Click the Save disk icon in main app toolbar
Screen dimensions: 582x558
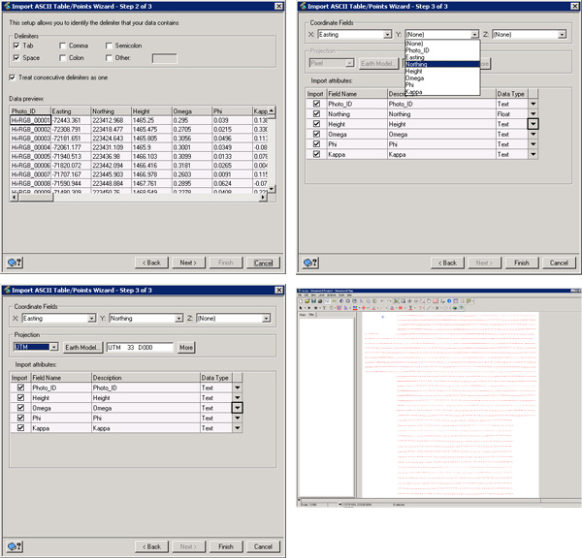point(313,301)
